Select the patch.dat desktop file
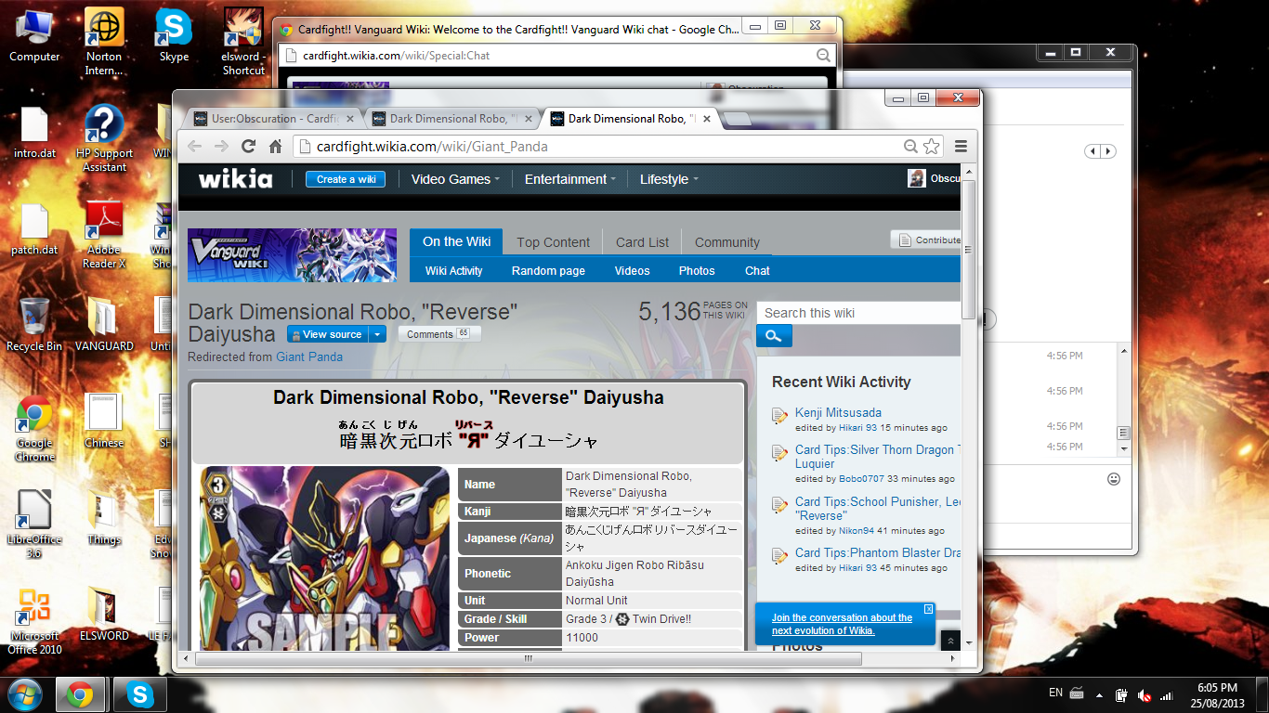This screenshot has width=1269, height=713. click(34, 229)
